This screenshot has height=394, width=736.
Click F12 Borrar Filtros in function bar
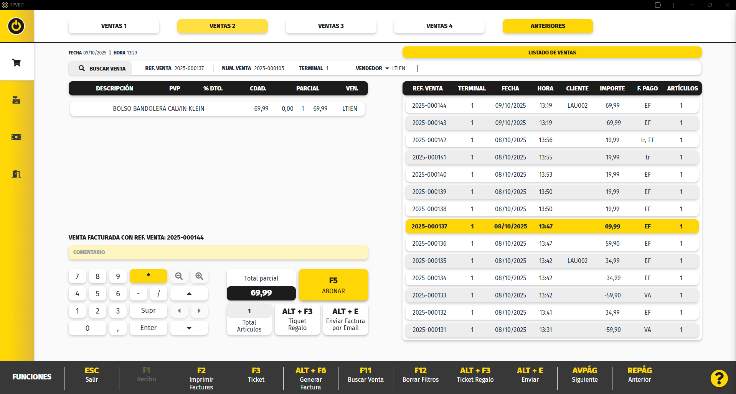(x=420, y=375)
